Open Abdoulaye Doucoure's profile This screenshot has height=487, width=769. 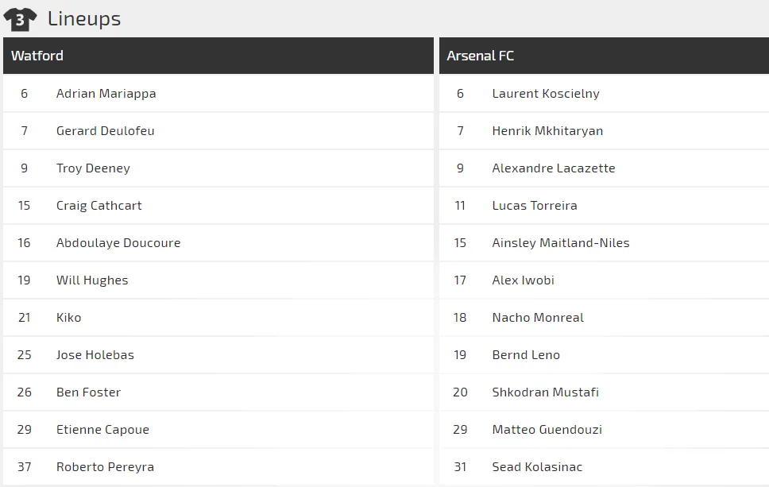[118, 243]
